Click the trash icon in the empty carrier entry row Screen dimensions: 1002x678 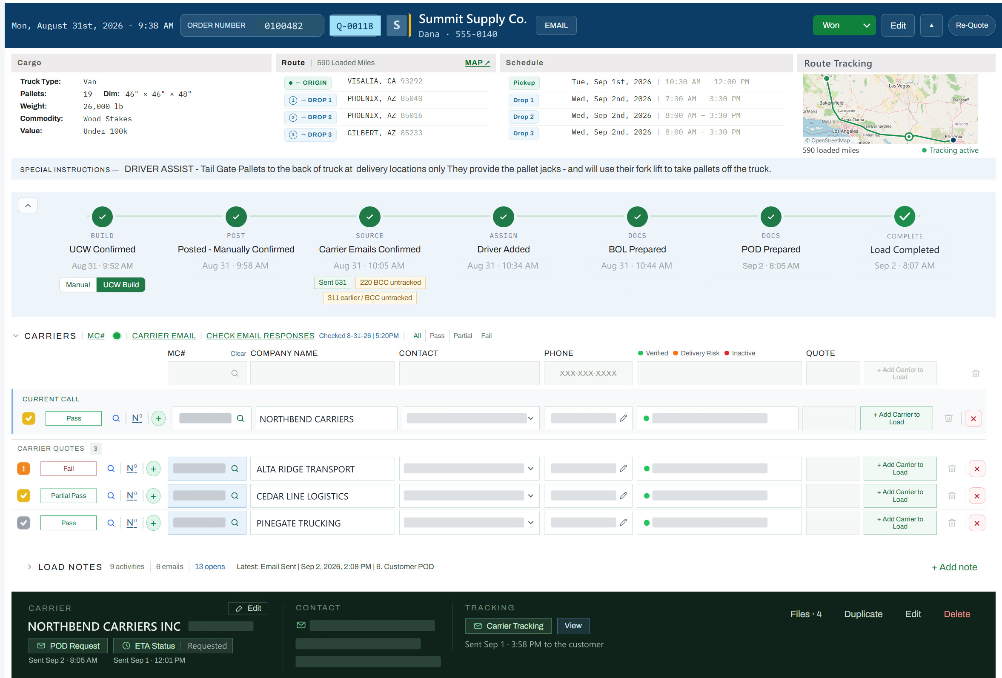(x=975, y=373)
